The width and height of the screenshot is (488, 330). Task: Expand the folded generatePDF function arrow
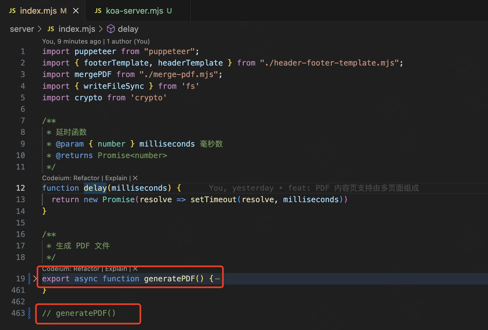pos(35,279)
